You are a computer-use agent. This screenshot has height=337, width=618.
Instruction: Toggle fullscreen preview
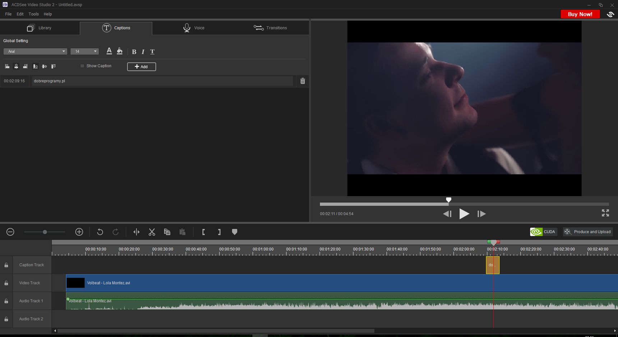[605, 213]
